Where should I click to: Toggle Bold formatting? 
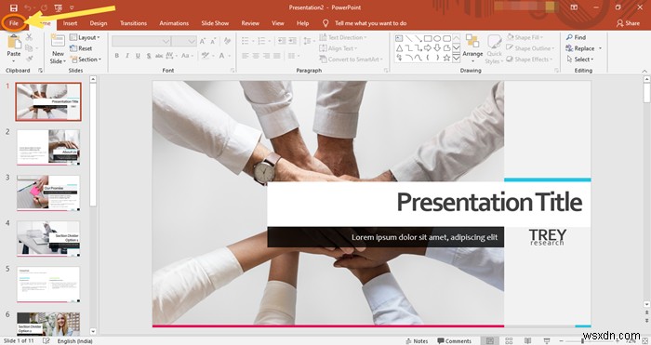click(116, 56)
